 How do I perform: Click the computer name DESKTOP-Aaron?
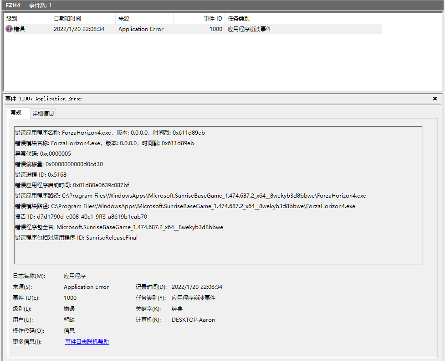pyautogui.click(x=193, y=320)
